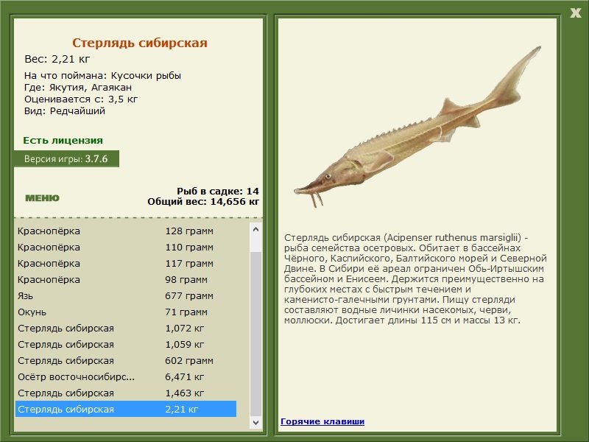Click the Вес: 2,21 кг line
The image size is (589, 442).
pos(57,59)
